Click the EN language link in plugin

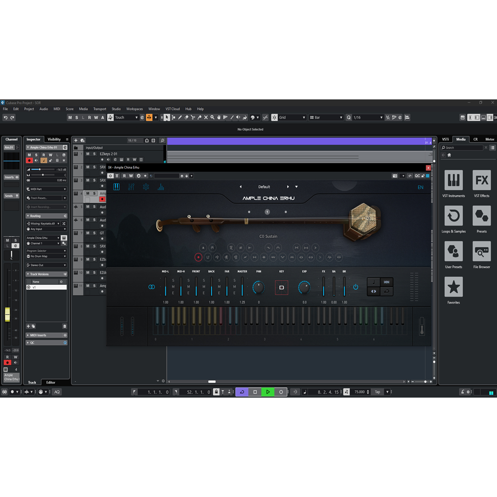coord(420,187)
